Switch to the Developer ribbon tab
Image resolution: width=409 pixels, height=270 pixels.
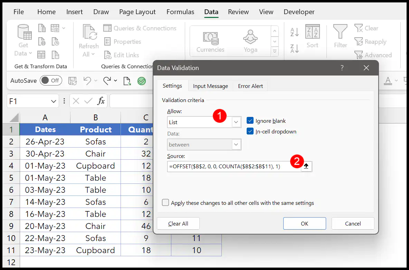[x=299, y=12]
